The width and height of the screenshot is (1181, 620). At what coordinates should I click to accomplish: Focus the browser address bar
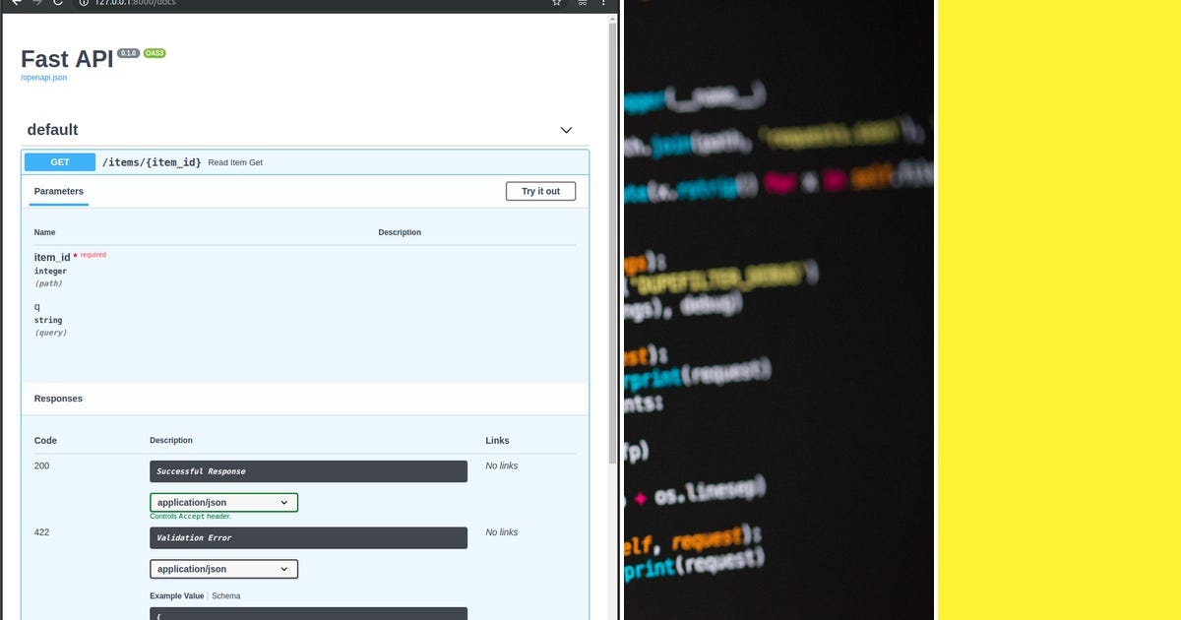coord(295,4)
